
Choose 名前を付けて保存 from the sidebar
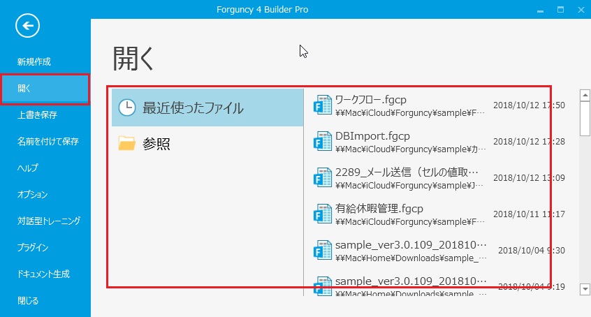(48, 142)
